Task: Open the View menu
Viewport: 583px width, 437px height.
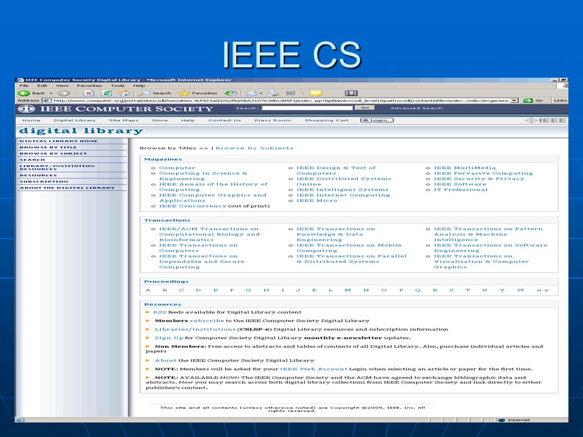Action: click(62, 86)
